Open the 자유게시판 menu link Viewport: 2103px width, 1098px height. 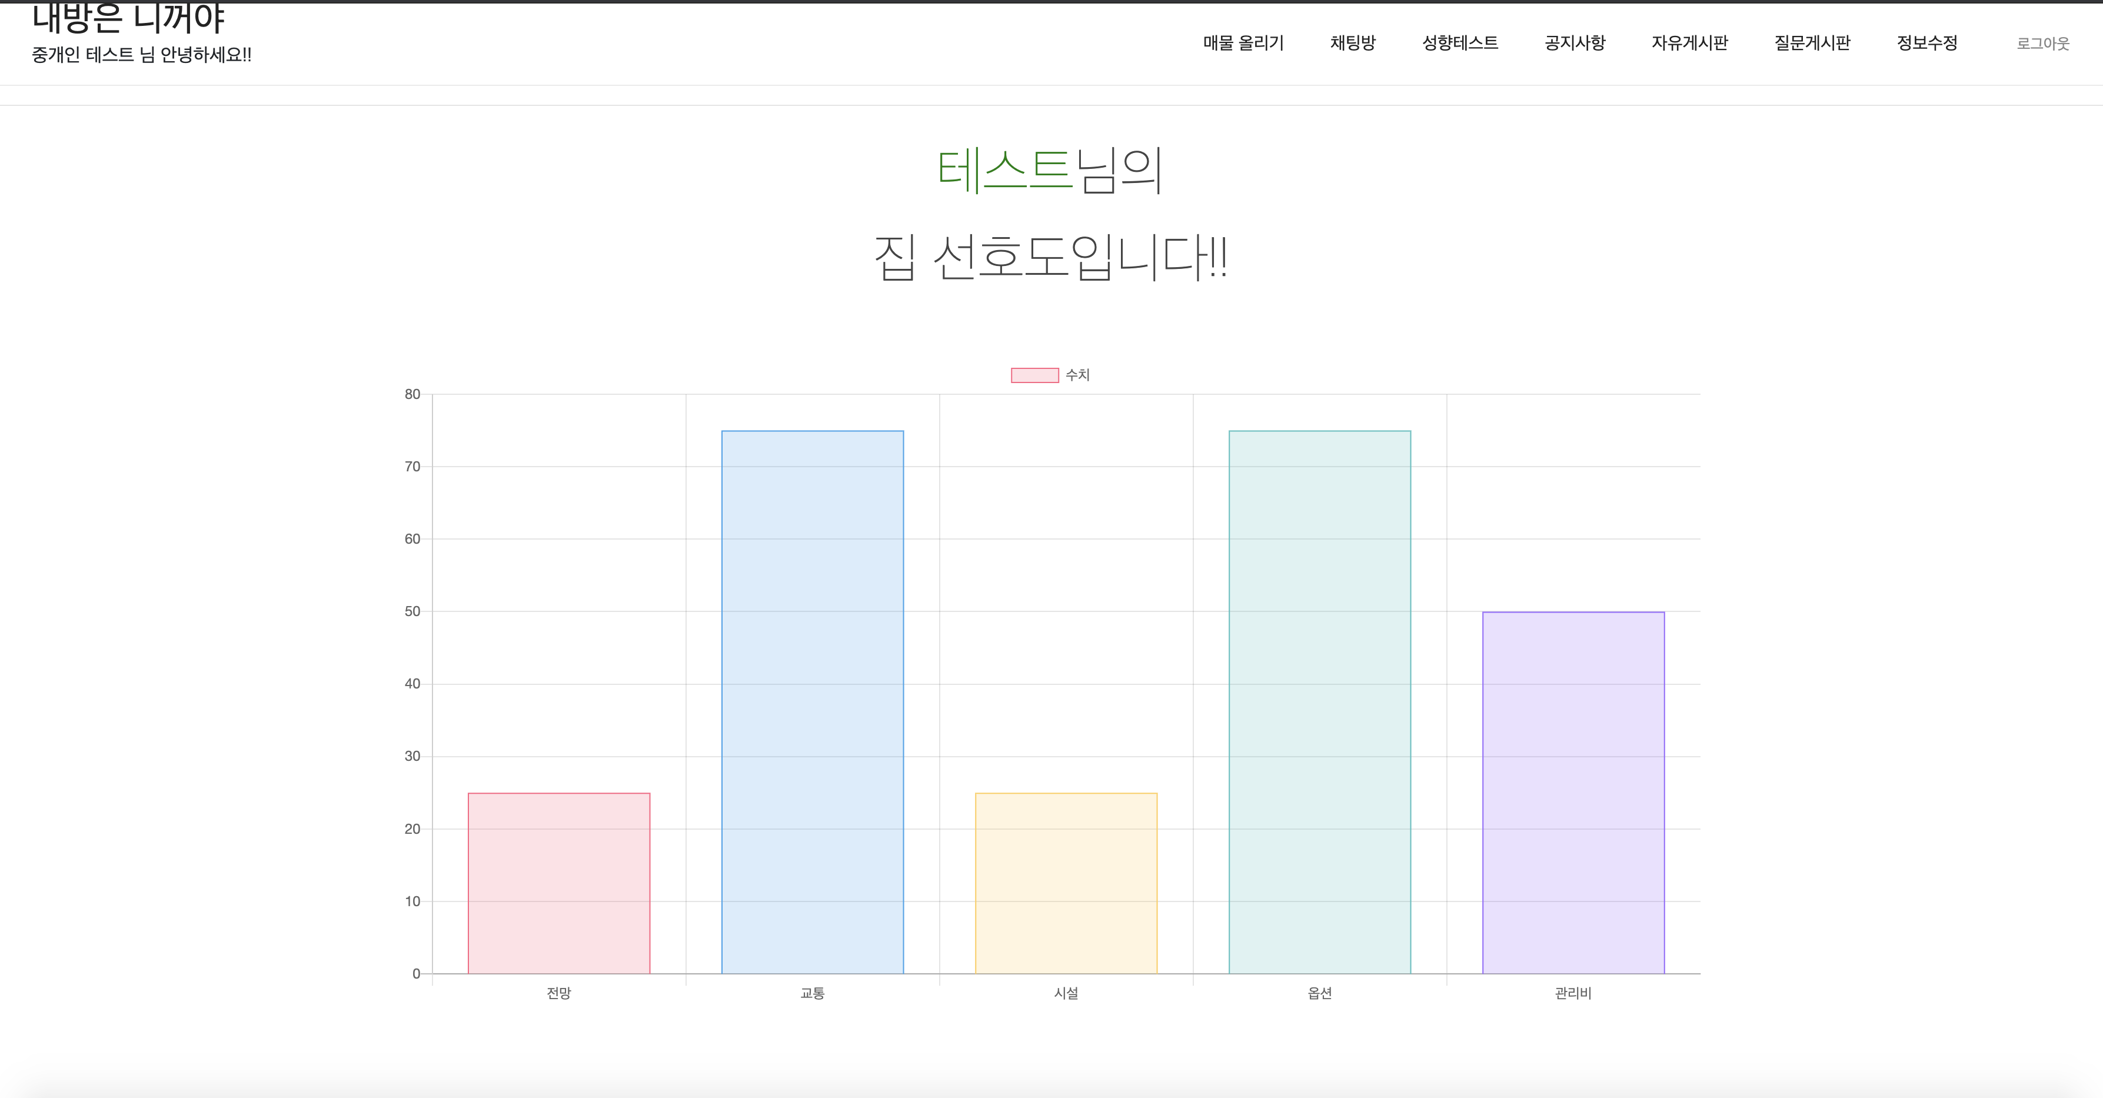pyautogui.click(x=1689, y=44)
